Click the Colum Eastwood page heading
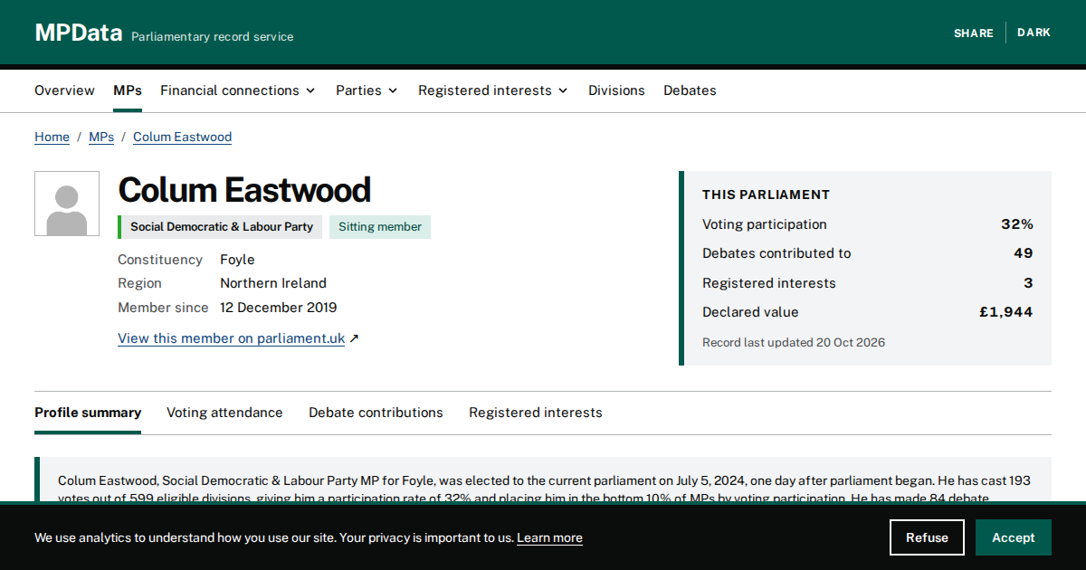 coord(244,190)
